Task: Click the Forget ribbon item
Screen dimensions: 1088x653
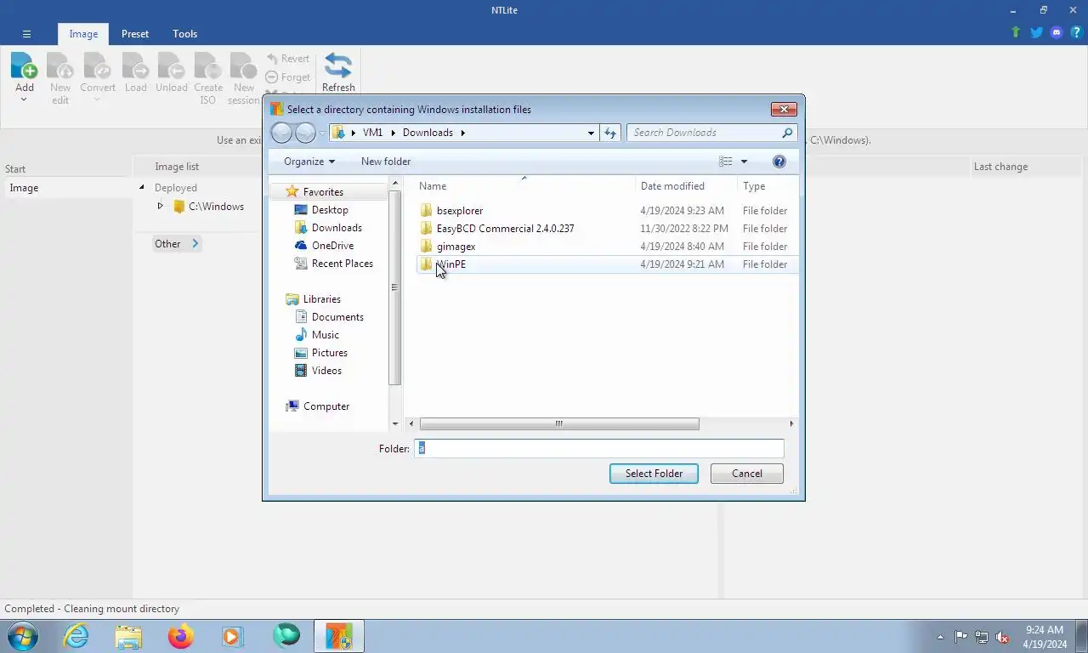Action: 288,77
